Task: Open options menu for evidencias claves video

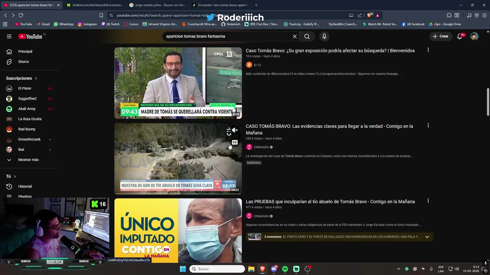Action: click(x=428, y=125)
